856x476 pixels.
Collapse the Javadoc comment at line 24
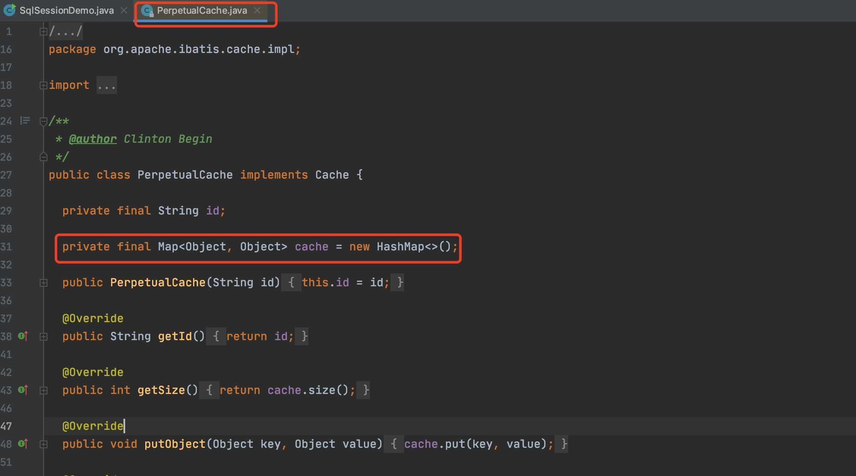[43, 121]
